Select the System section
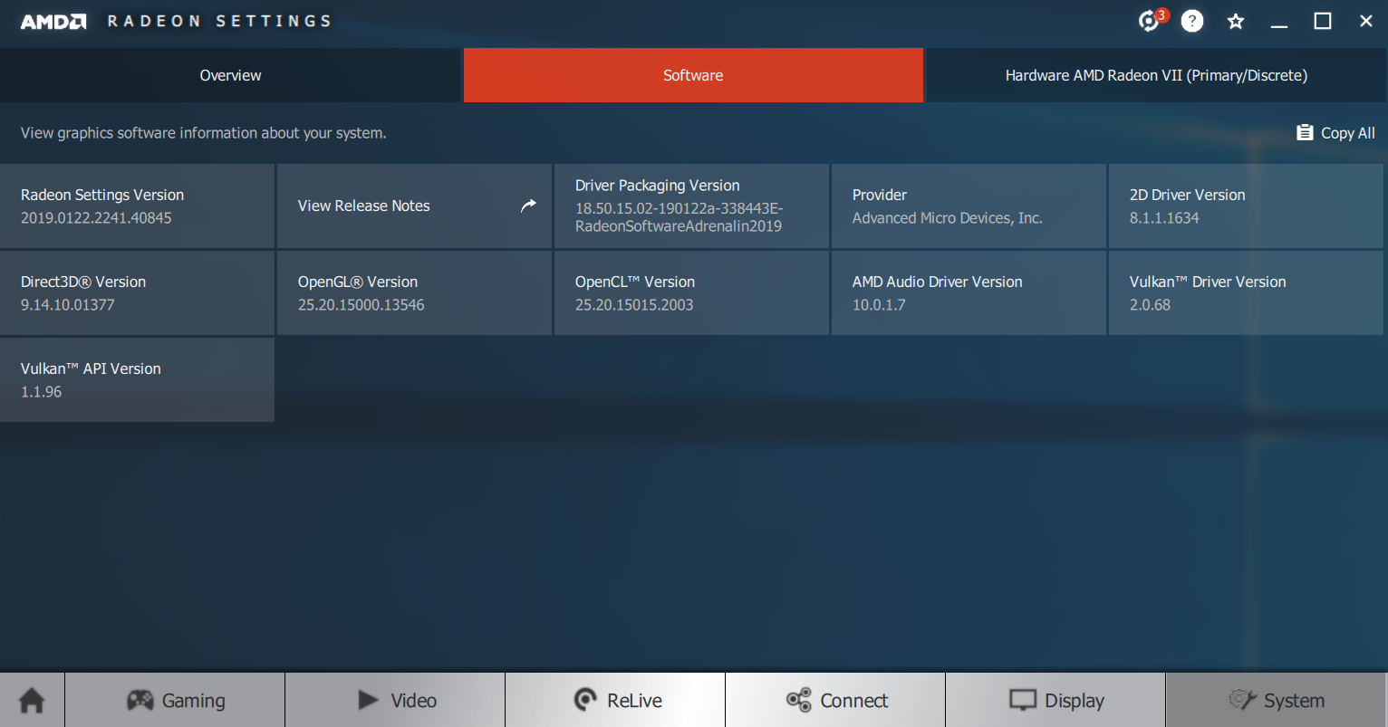The image size is (1388, 727). (1276, 700)
